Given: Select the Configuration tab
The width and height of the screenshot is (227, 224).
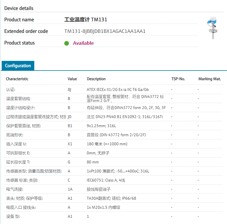Looking at the screenshot, I should click(18, 66).
